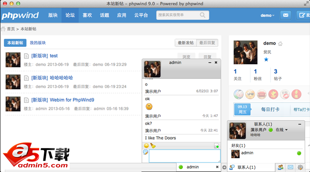Click the 回复 column button
The image size is (310, 172).
[x=207, y=57]
